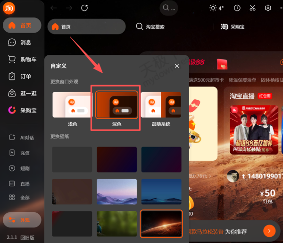Click the refresh icon in the top bar

click(x=84, y=8)
